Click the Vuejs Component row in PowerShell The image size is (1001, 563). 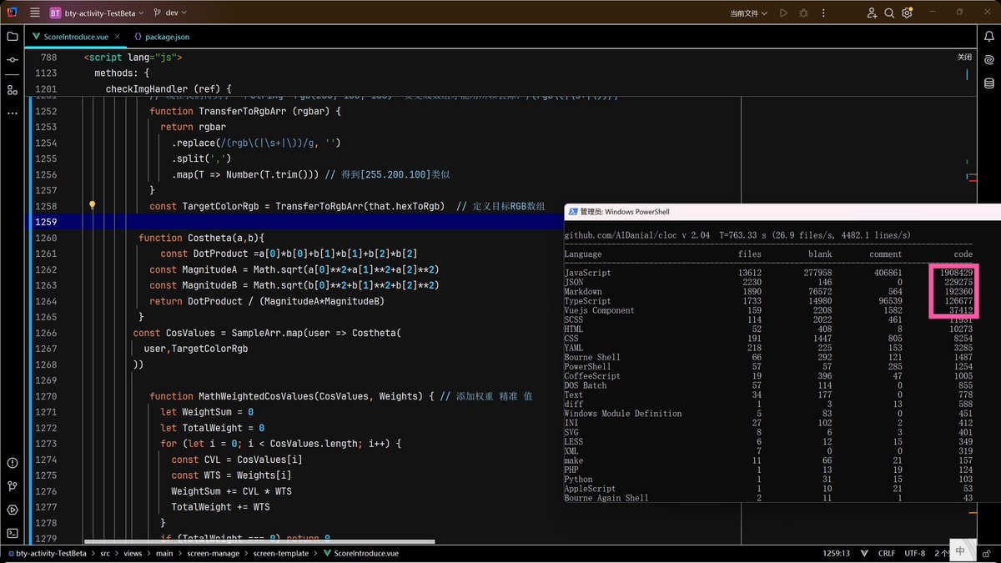[768, 310]
